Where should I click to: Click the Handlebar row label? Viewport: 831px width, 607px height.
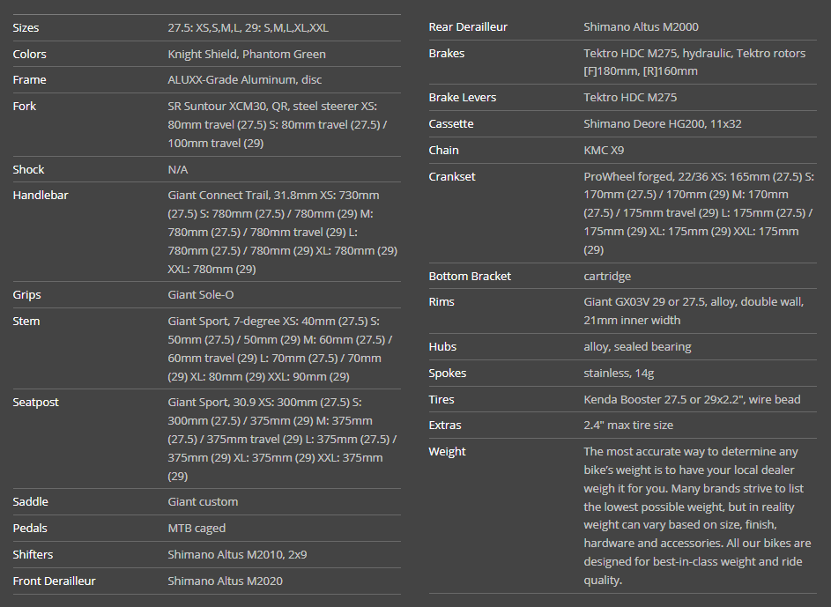coord(40,196)
